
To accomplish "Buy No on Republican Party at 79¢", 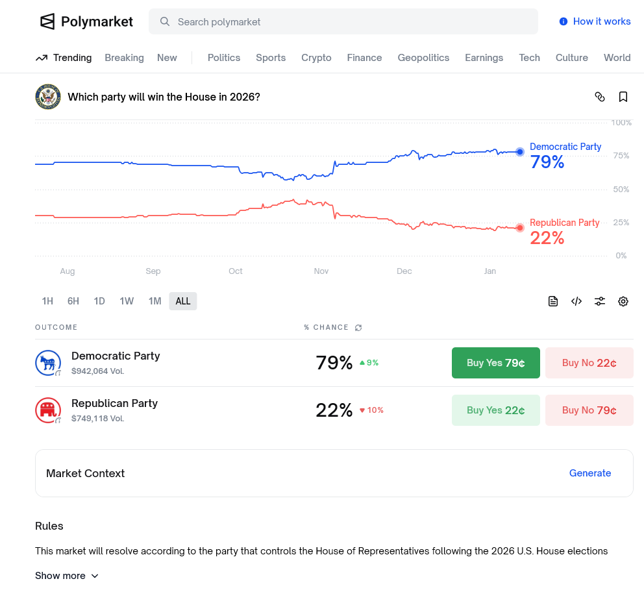I will [589, 410].
